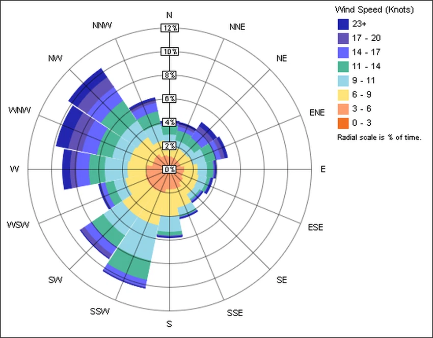Click the 12% radial scale label

click(170, 27)
